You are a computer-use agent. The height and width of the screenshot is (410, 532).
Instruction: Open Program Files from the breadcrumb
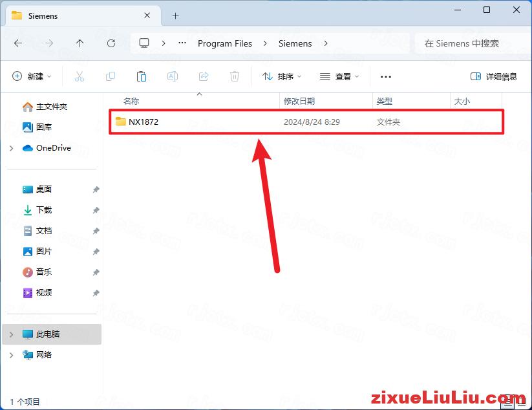pyautogui.click(x=224, y=43)
